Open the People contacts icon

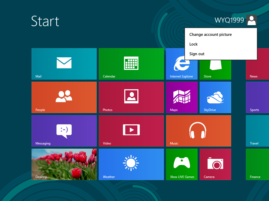64,96
